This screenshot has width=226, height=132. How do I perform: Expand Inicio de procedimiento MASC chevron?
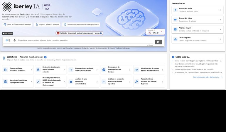coord(64,82)
